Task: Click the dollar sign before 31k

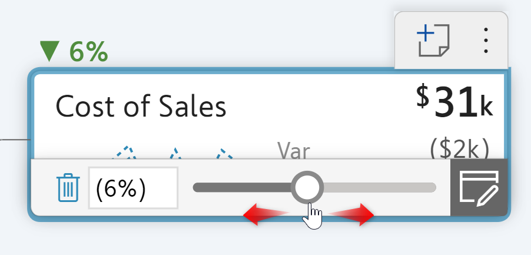Action: (x=422, y=97)
